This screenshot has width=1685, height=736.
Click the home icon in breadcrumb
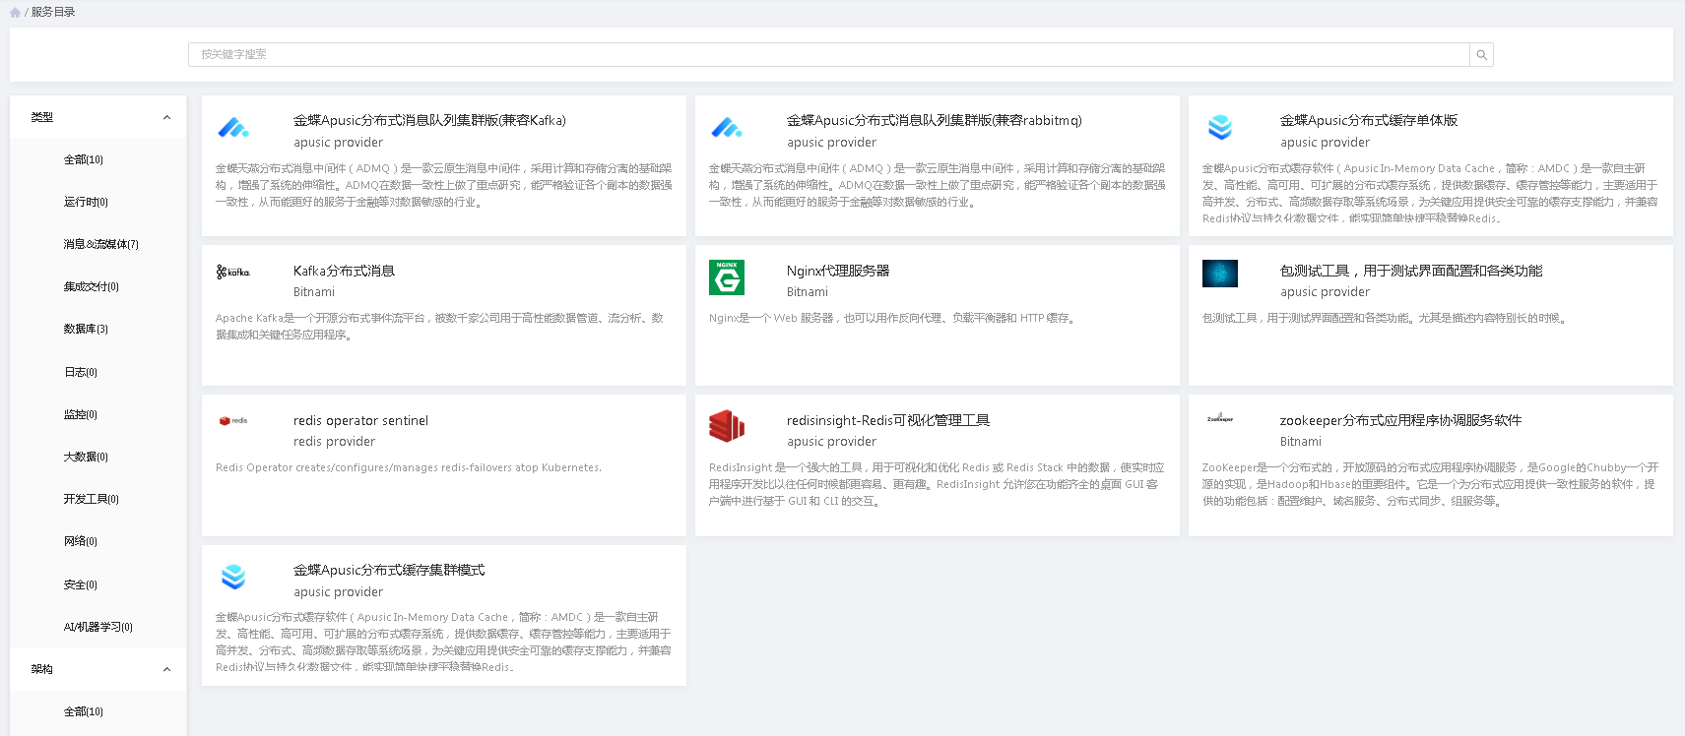pyautogui.click(x=15, y=13)
